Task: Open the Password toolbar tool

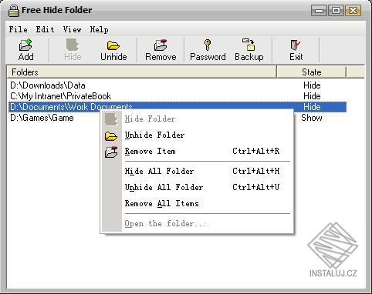Action: 208,50
